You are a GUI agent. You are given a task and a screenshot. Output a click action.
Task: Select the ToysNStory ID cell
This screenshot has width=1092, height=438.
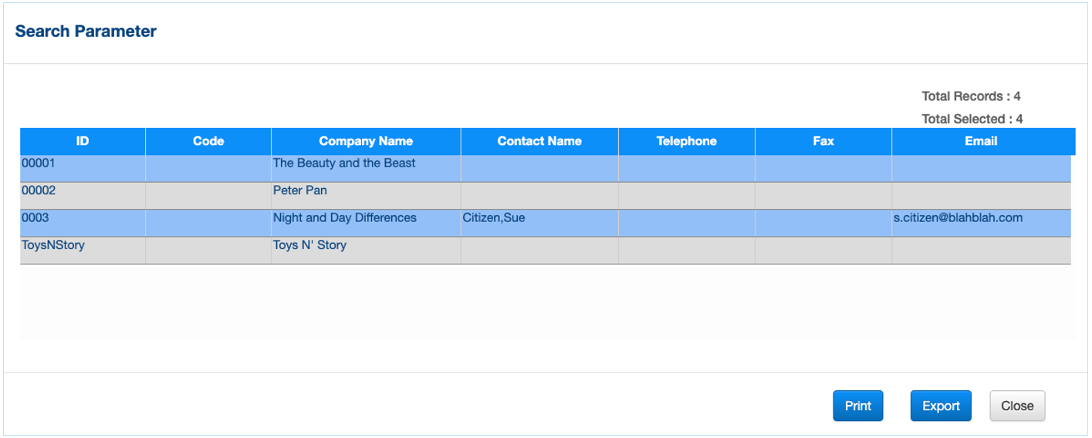pos(53,245)
